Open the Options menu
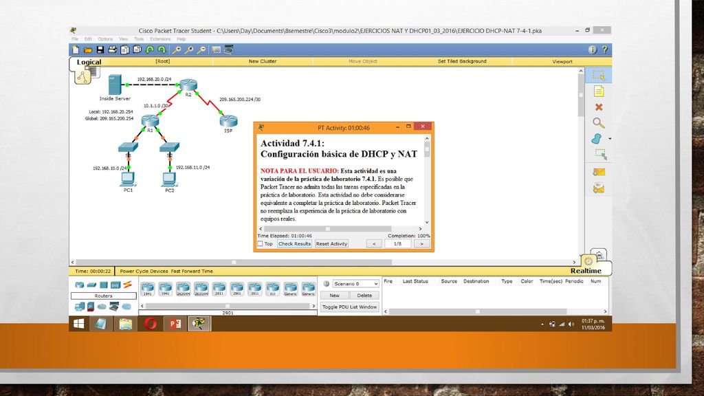Screen dimensions: 704x396 click(105, 39)
